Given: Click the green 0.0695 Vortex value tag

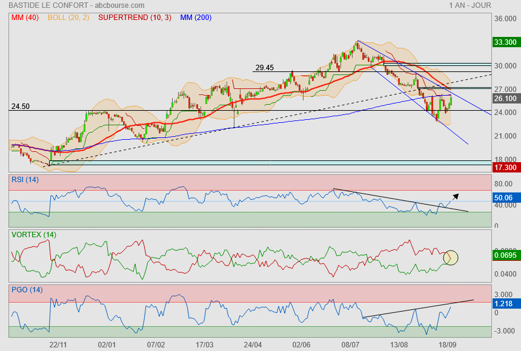Looking at the screenshot, I should [x=505, y=256].
